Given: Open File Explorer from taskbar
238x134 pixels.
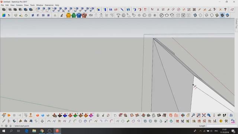Looking at the screenshot, I should point(34,131).
